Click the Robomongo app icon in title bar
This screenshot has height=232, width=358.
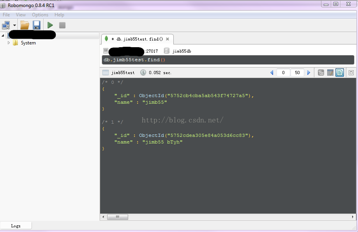(3, 5)
